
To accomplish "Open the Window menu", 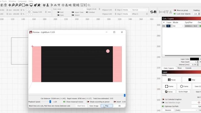I will tap(12, 1).
